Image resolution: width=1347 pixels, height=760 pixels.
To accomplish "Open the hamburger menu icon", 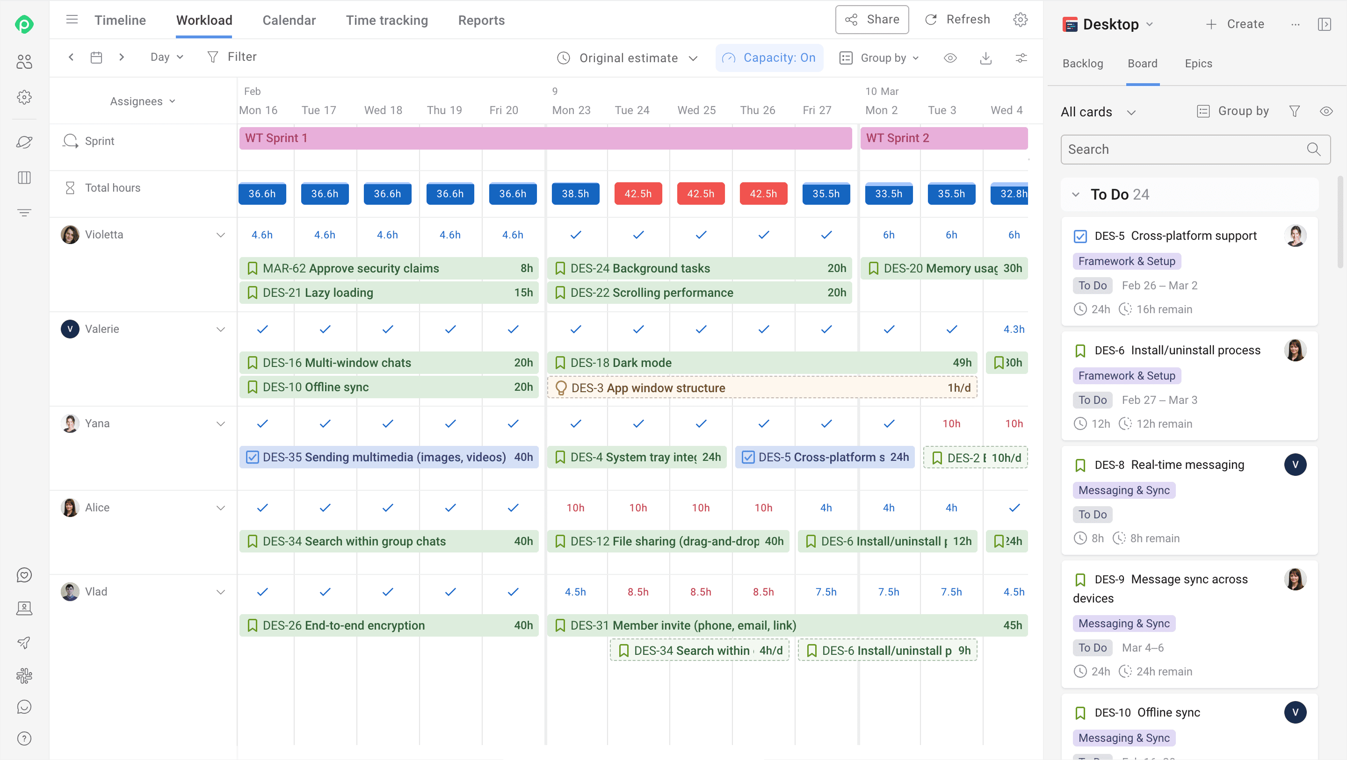I will [x=72, y=20].
